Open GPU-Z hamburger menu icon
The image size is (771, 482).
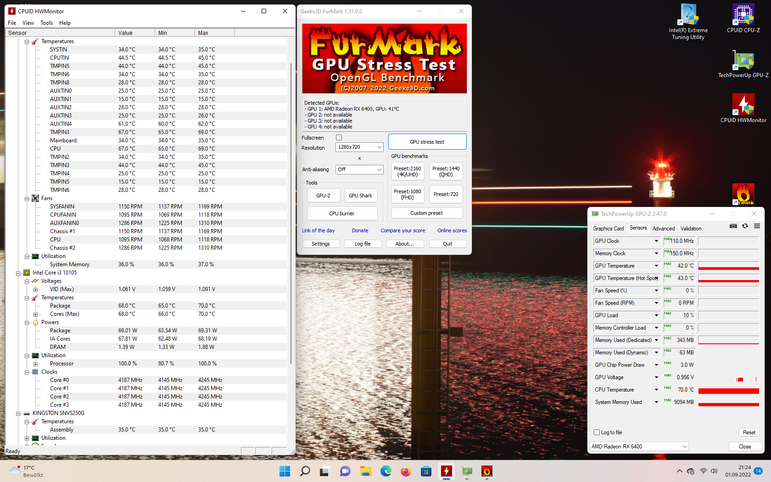(x=757, y=226)
